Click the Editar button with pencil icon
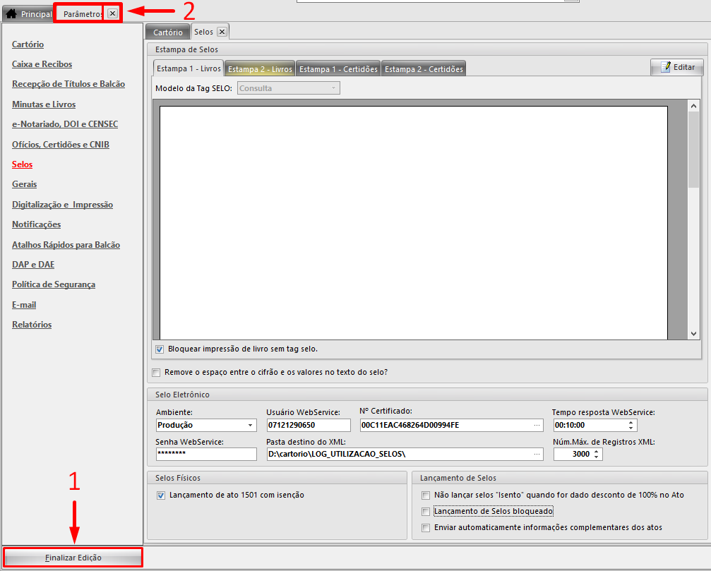 (x=677, y=67)
